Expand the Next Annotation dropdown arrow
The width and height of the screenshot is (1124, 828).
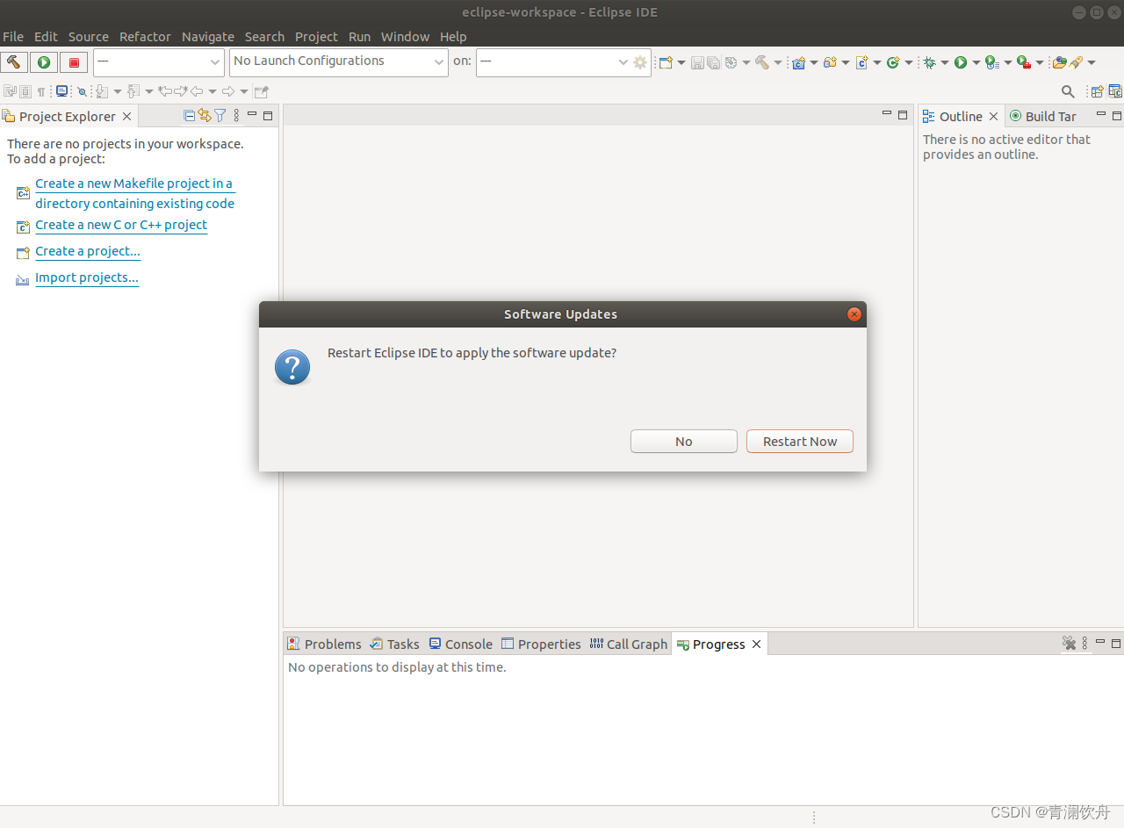click(118, 91)
